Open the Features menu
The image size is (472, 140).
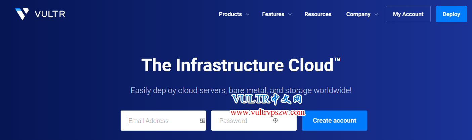(x=273, y=14)
